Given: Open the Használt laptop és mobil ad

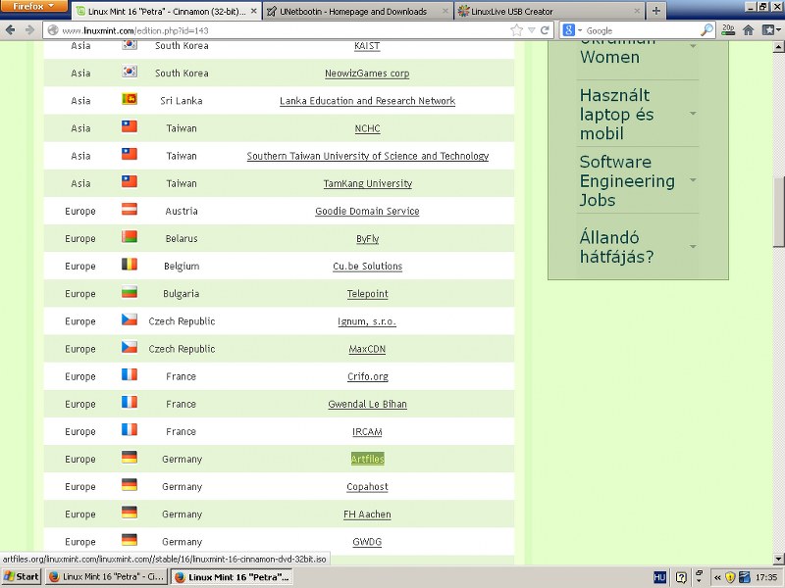Looking at the screenshot, I should 617,114.
